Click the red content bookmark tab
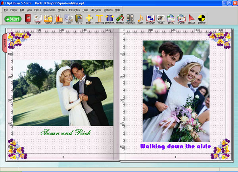The height and width of the screenshot is (172, 238). click(5, 43)
